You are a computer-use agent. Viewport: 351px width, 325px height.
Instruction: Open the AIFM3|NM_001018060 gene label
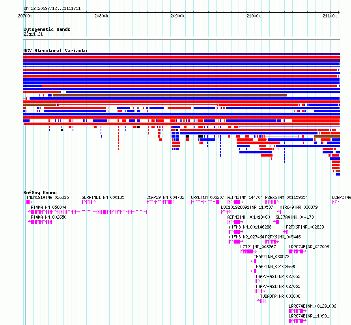tap(248, 217)
